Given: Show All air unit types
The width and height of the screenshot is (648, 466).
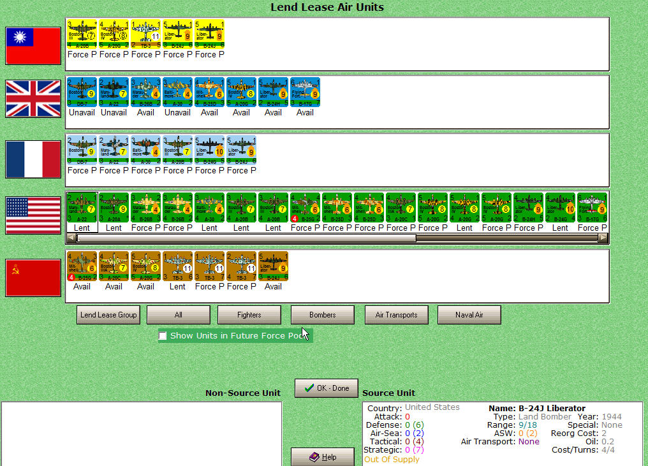Looking at the screenshot, I should [x=179, y=315].
